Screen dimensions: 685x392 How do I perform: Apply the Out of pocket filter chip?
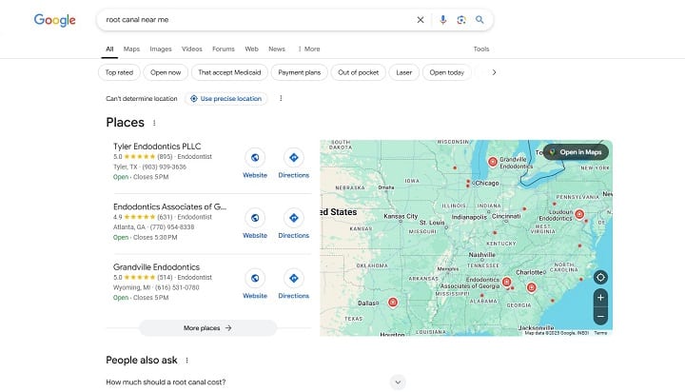(x=359, y=72)
